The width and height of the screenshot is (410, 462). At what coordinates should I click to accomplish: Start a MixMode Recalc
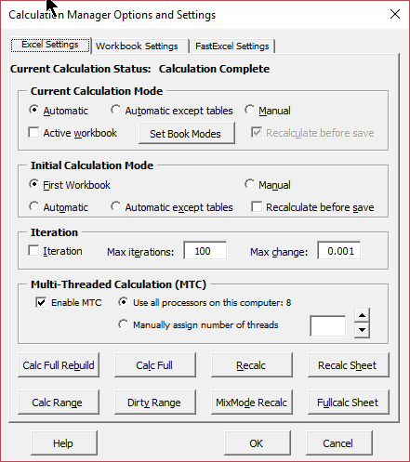click(x=251, y=403)
